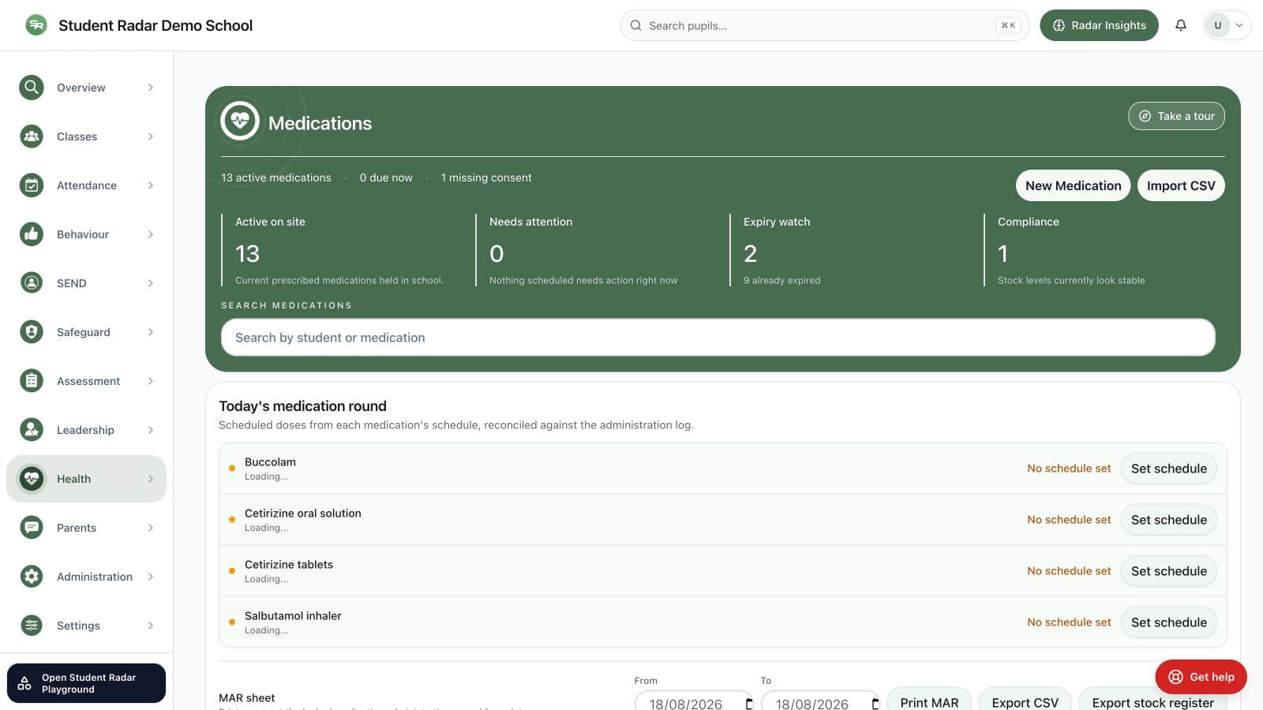Click the Parents chat bubble sidebar icon
This screenshot has width=1263, height=710.
pos(32,528)
